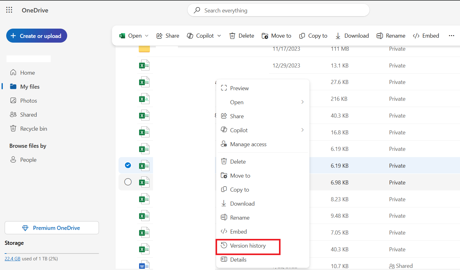Click the toolbar Delete trash icon
Screen dimensions: 460x270
coord(232,36)
